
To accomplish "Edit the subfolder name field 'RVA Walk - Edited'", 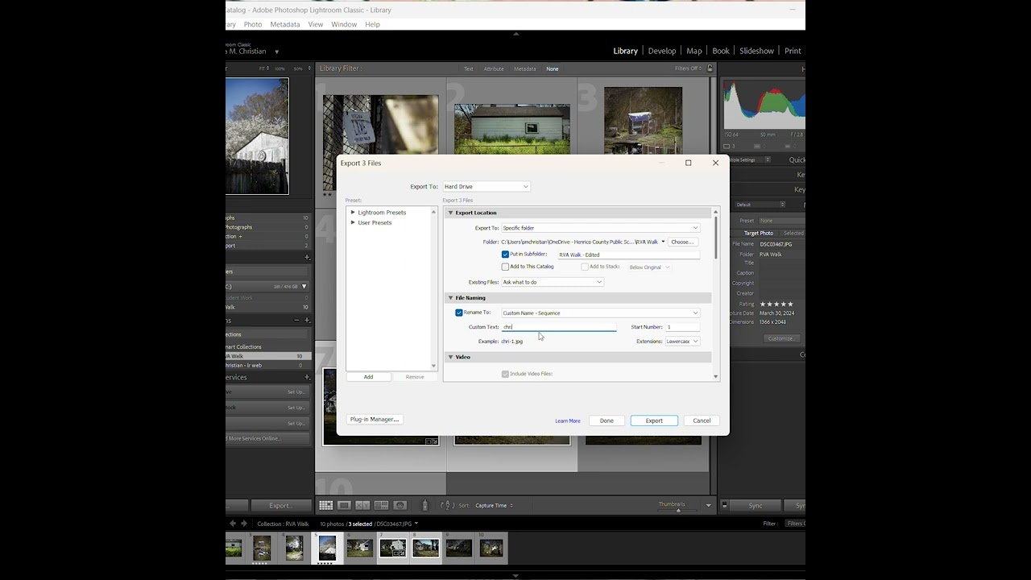I will pos(628,255).
